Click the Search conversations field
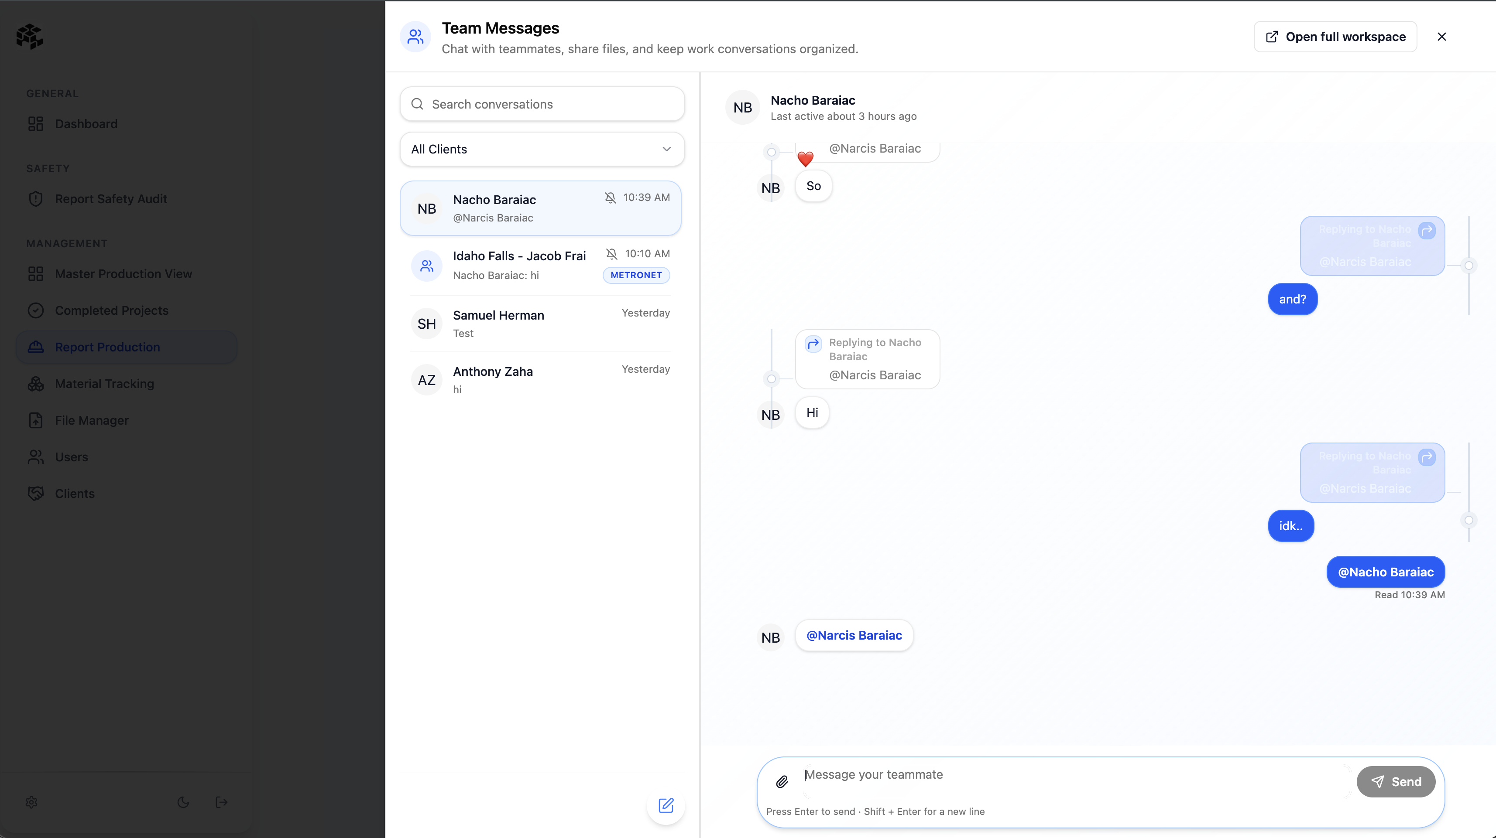Viewport: 1496px width, 838px height. tap(541, 105)
